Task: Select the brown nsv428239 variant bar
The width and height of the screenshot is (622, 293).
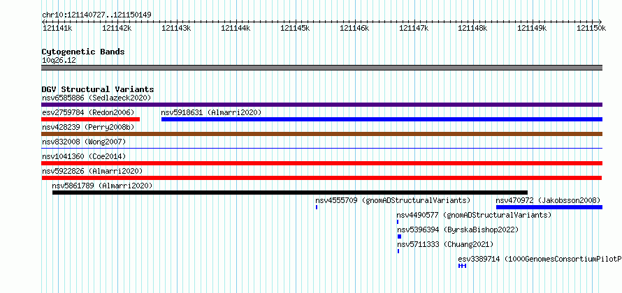Action: pyautogui.click(x=321, y=134)
